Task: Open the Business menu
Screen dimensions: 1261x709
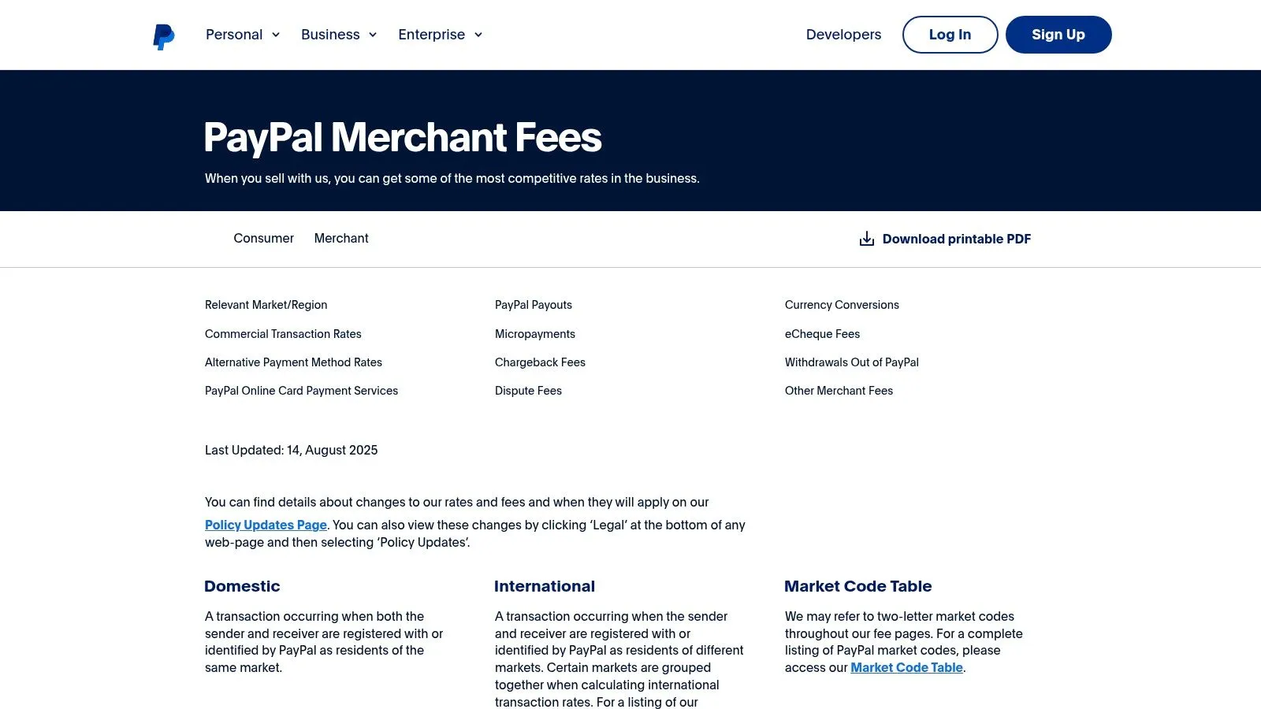Action: pyautogui.click(x=338, y=34)
